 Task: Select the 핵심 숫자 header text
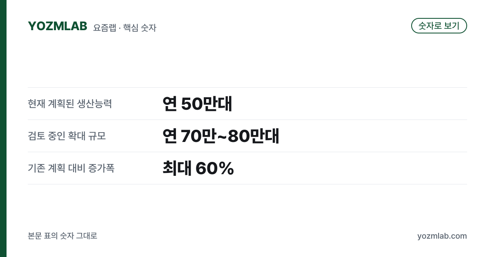140,28
